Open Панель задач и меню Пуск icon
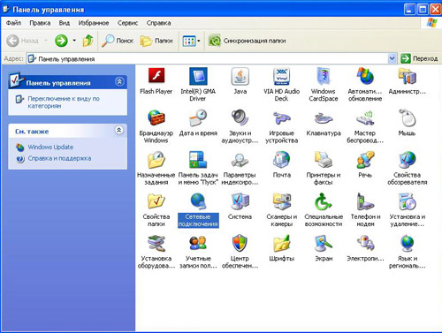Viewport: 442px width, 333px height. coord(198,160)
